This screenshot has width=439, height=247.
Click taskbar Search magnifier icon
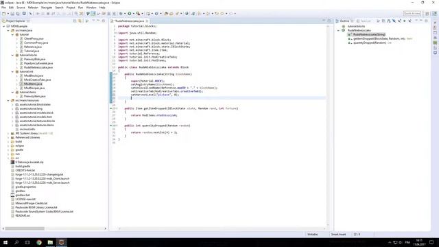[16, 242]
